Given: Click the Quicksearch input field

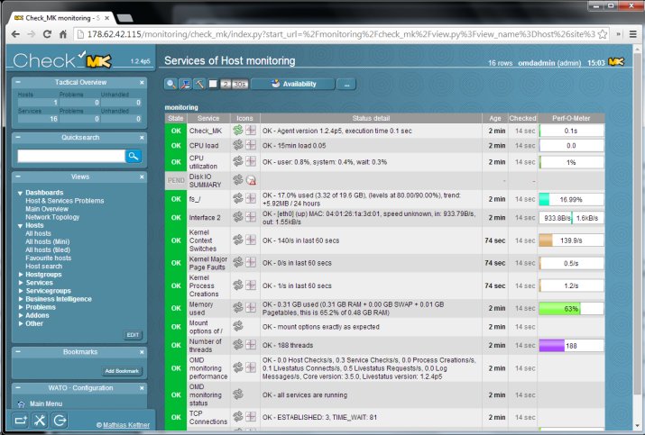Looking at the screenshot, I should pyautogui.click(x=70, y=156).
